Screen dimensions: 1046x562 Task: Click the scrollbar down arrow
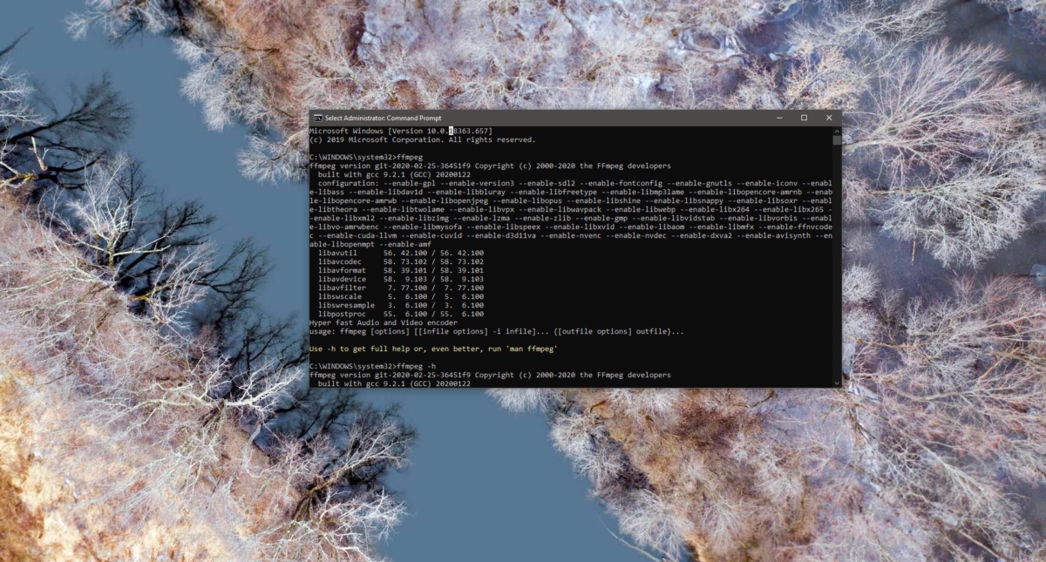pos(837,383)
